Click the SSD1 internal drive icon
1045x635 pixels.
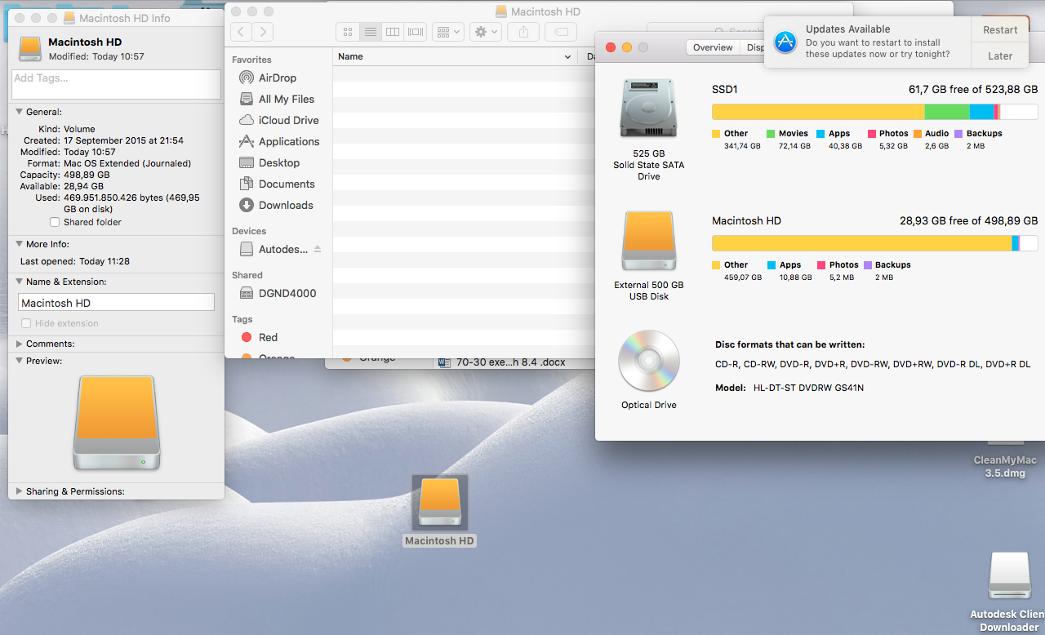(648, 109)
